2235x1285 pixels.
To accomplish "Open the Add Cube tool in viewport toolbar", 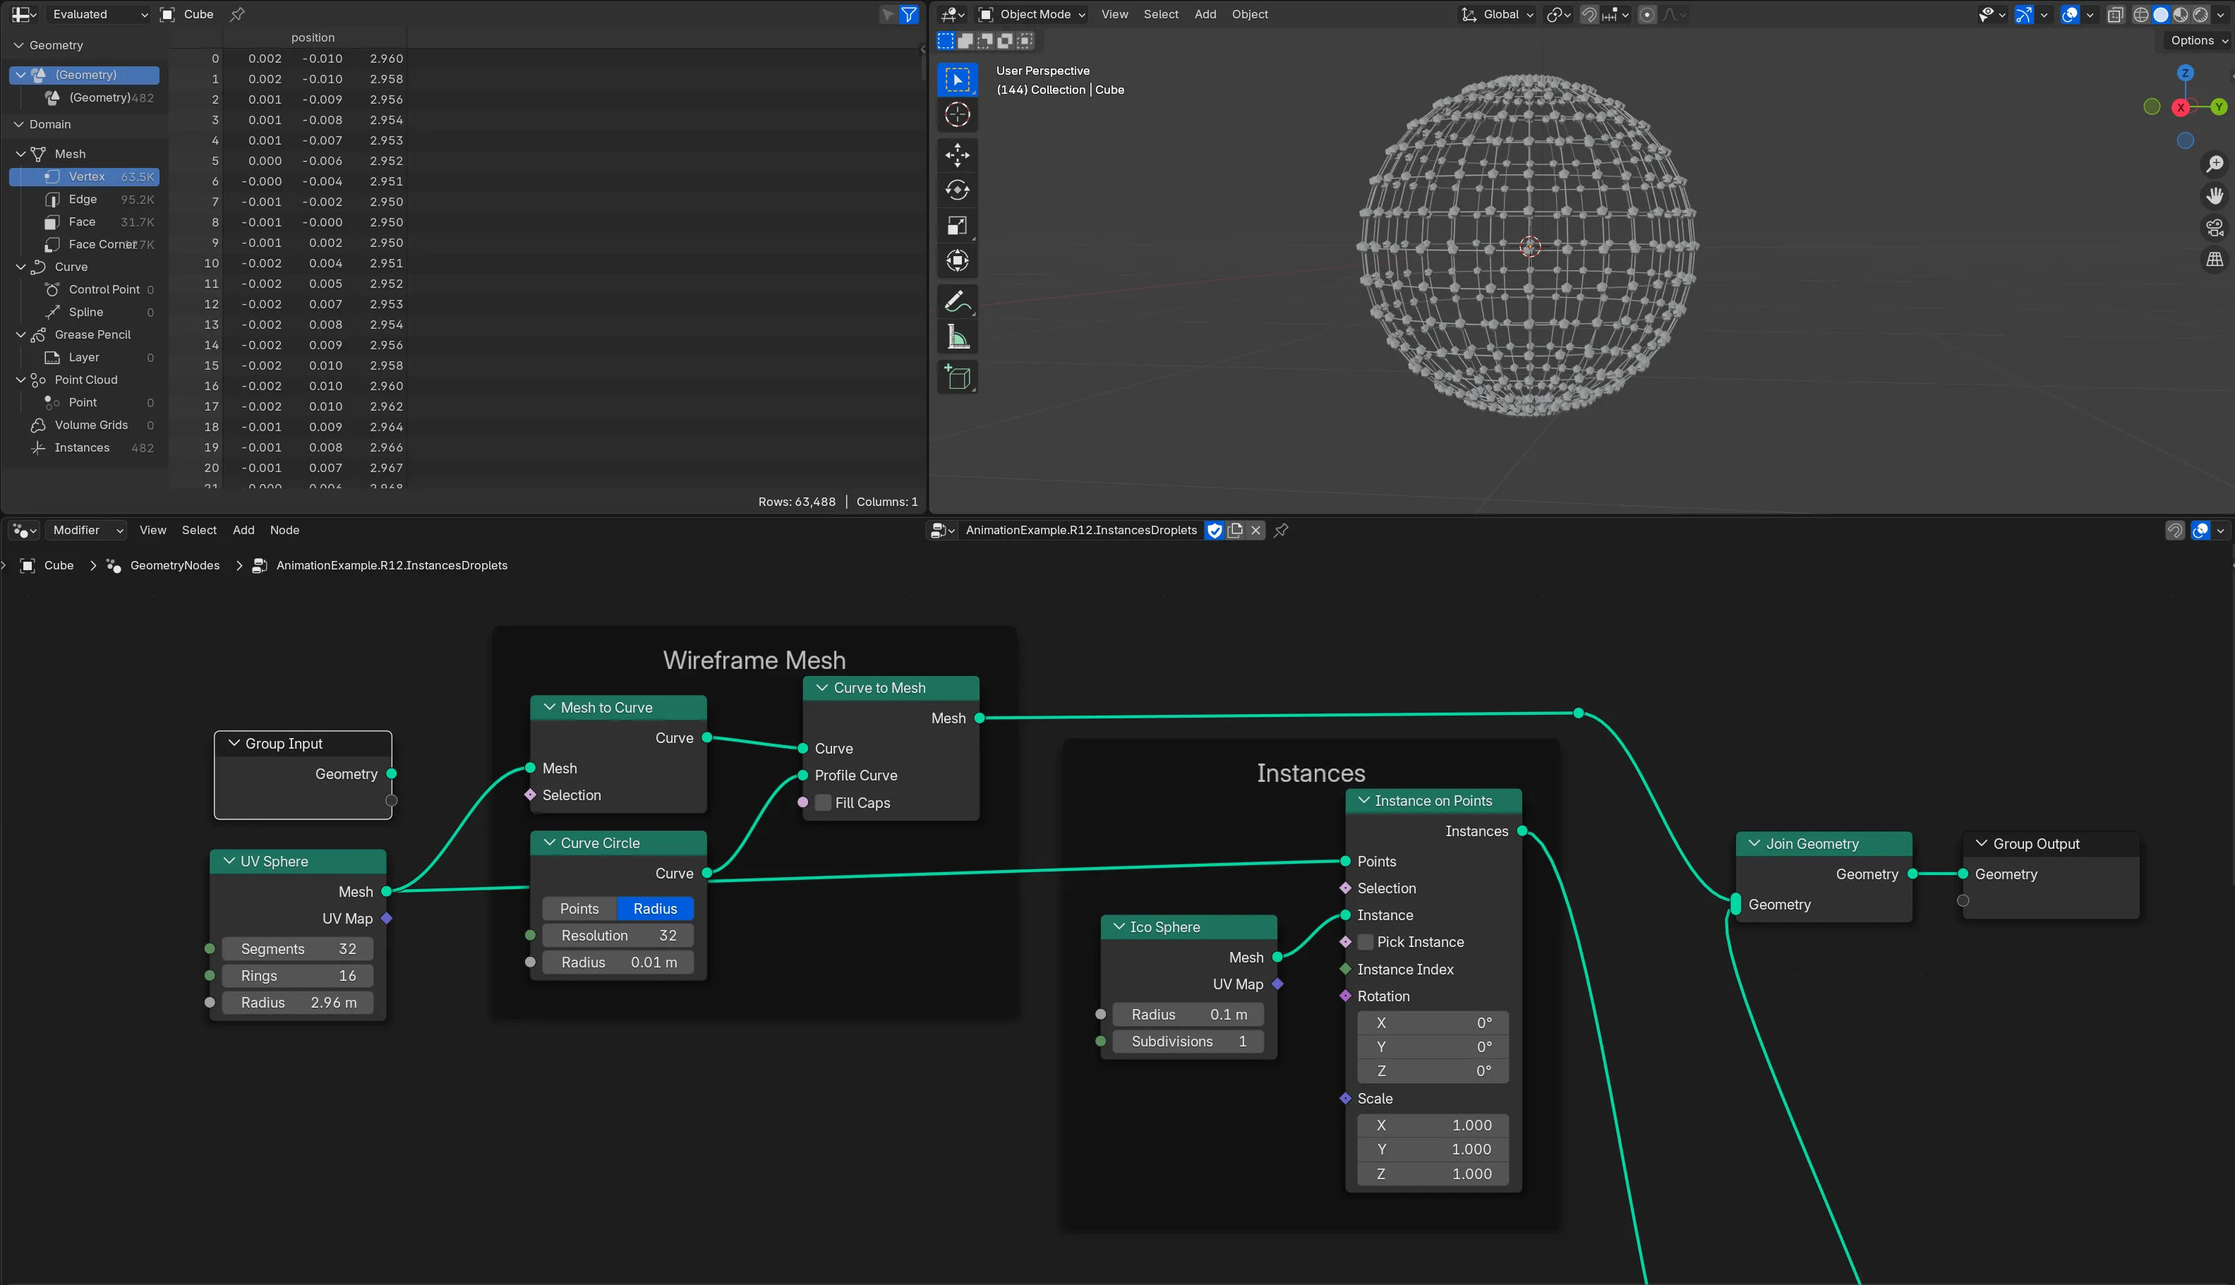I will pyautogui.click(x=958, y=377).
